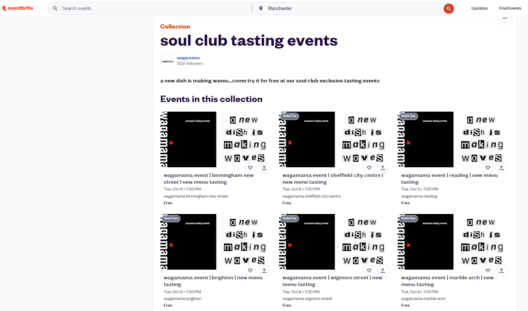
Task: Open the birmingham new street event image
Action: coord(216,139)
